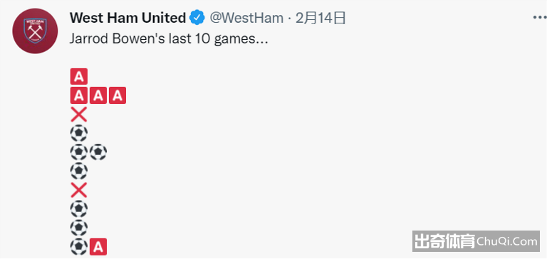Click the ChuQi.Com watermark text

tap(507, 241)
